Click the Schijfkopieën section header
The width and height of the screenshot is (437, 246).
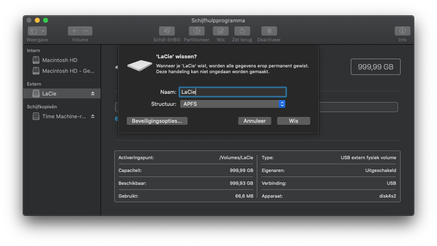(42, 107)
